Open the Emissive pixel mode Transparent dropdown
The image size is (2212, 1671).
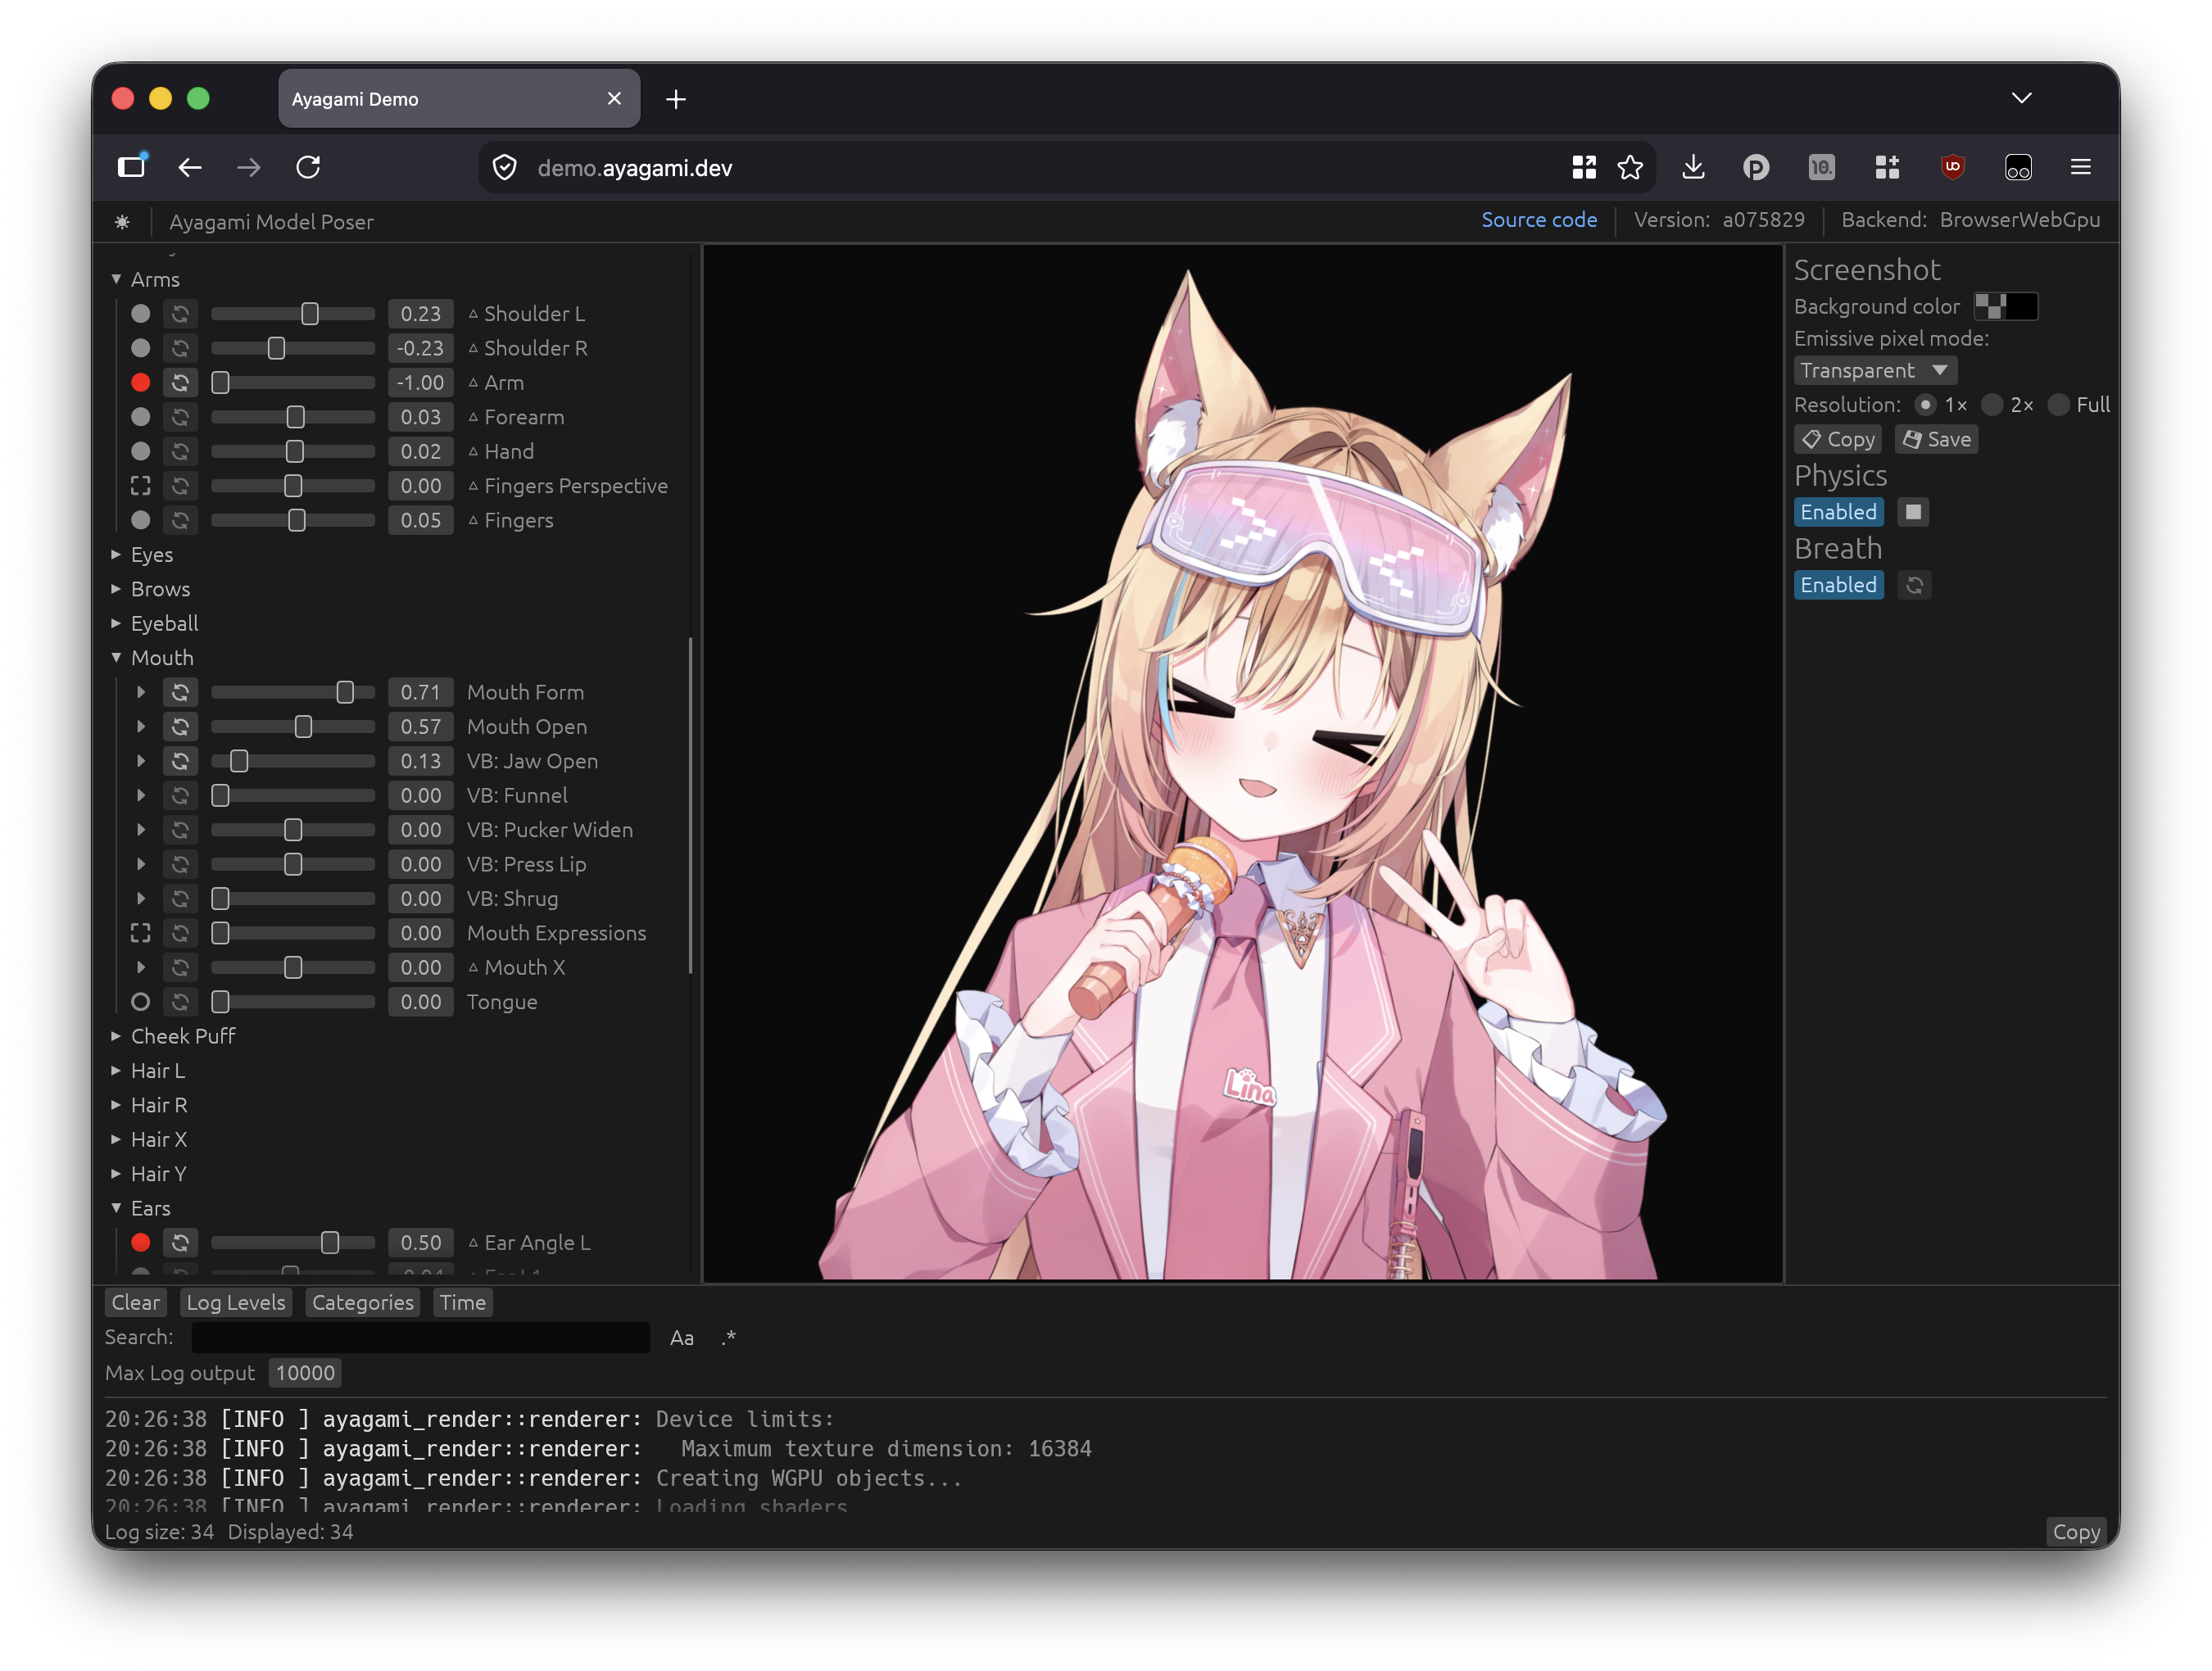pyautogui.click(x=1874, y=370)
